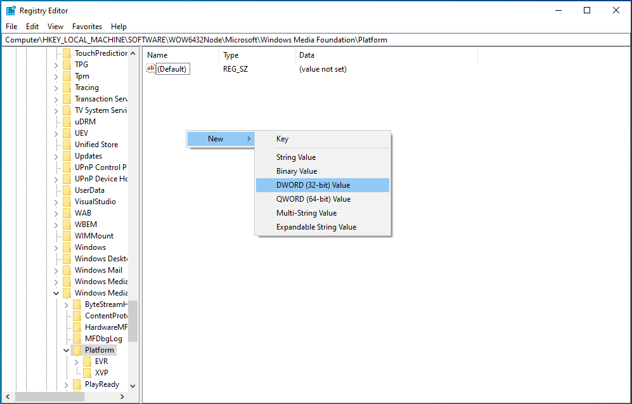Screen dimensions: 632x404
Task: Expand the PlayReady key
Action: pos(66,384)
